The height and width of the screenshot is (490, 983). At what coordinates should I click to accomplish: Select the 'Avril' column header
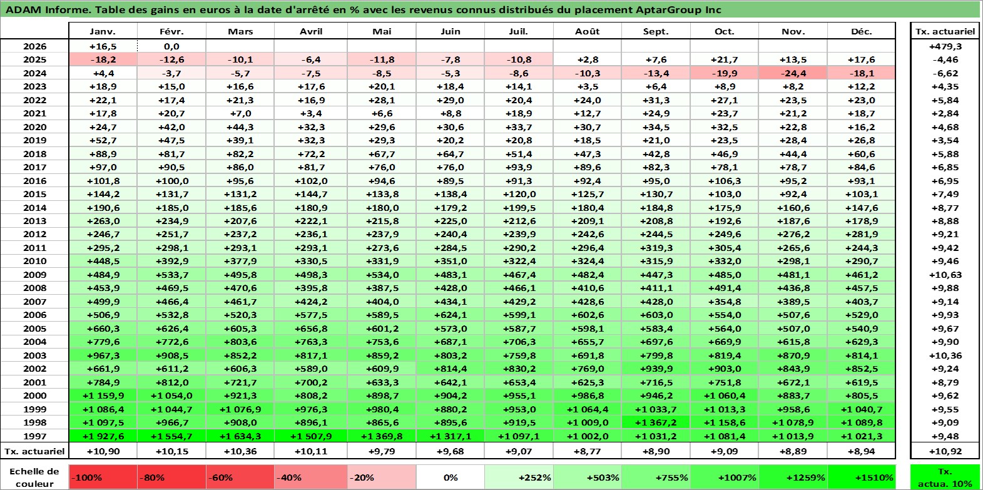(x=311, y=31)
